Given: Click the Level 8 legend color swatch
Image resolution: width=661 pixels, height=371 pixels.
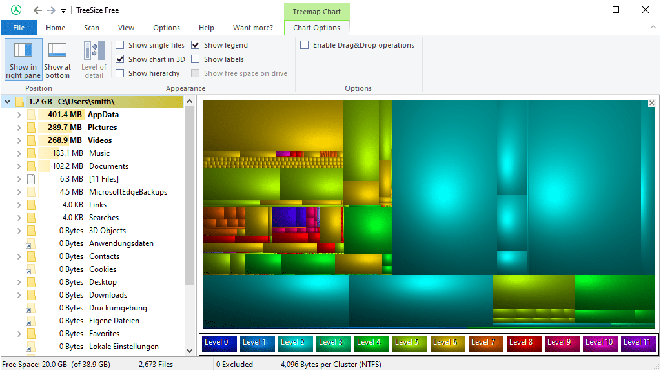Looking at the screenshot, I should pyautogui.click(x=522, y=343).
